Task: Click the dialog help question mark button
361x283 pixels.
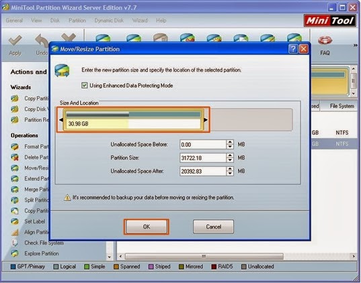Action: click(293, 49)
